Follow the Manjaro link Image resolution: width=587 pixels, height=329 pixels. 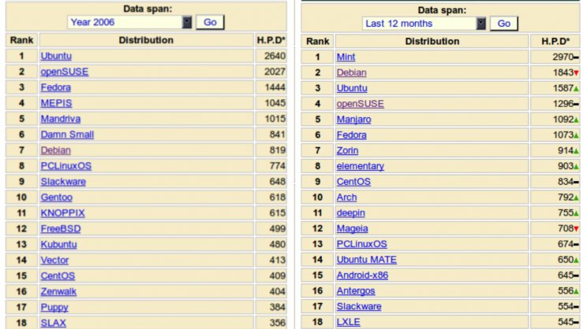(353, 120)
